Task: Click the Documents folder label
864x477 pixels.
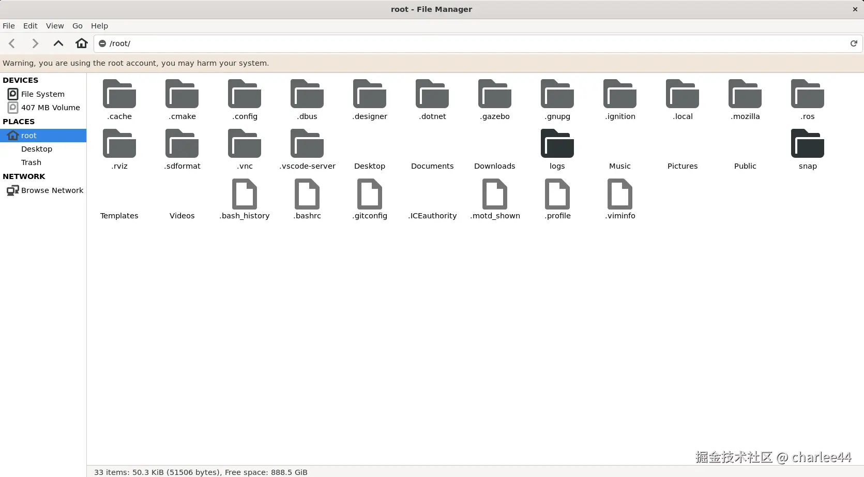Action: 432,166
